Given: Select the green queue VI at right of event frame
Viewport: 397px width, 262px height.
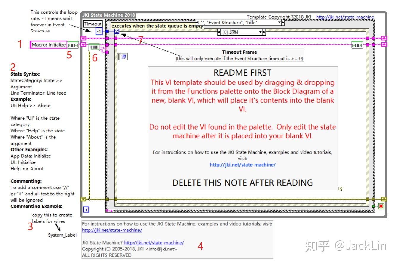Looking at the screenshot, I should click(357, 45).
